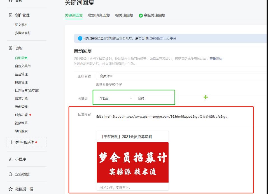Open the 小程序 mini-program icon
The width and height of the screenshot is (268, 194).
[10, 159]
